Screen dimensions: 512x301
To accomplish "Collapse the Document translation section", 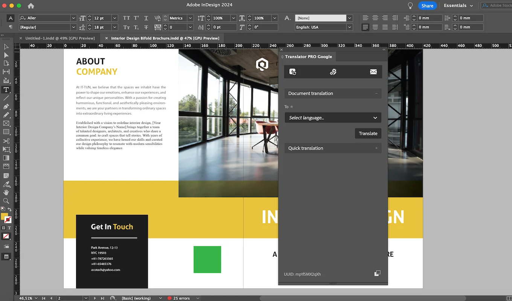I will click(333, 93).
